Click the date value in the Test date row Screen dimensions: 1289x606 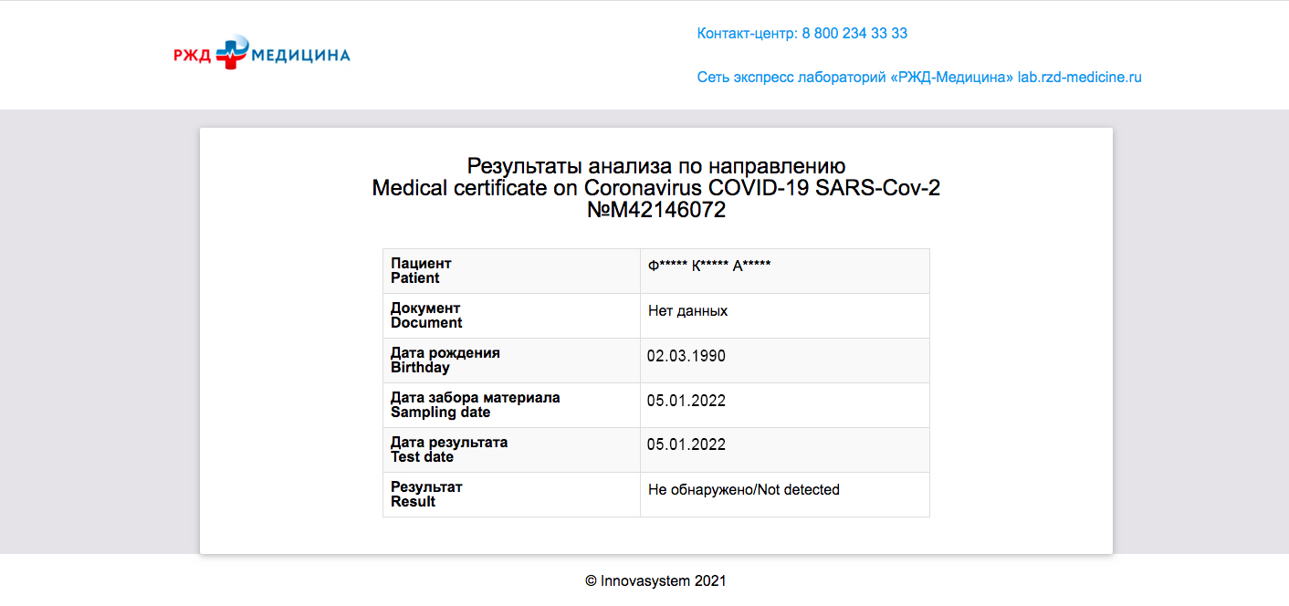686,445
